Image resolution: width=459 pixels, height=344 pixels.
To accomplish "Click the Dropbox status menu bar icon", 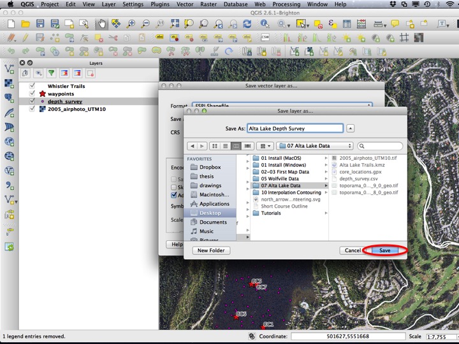I will tap(393, 4).
